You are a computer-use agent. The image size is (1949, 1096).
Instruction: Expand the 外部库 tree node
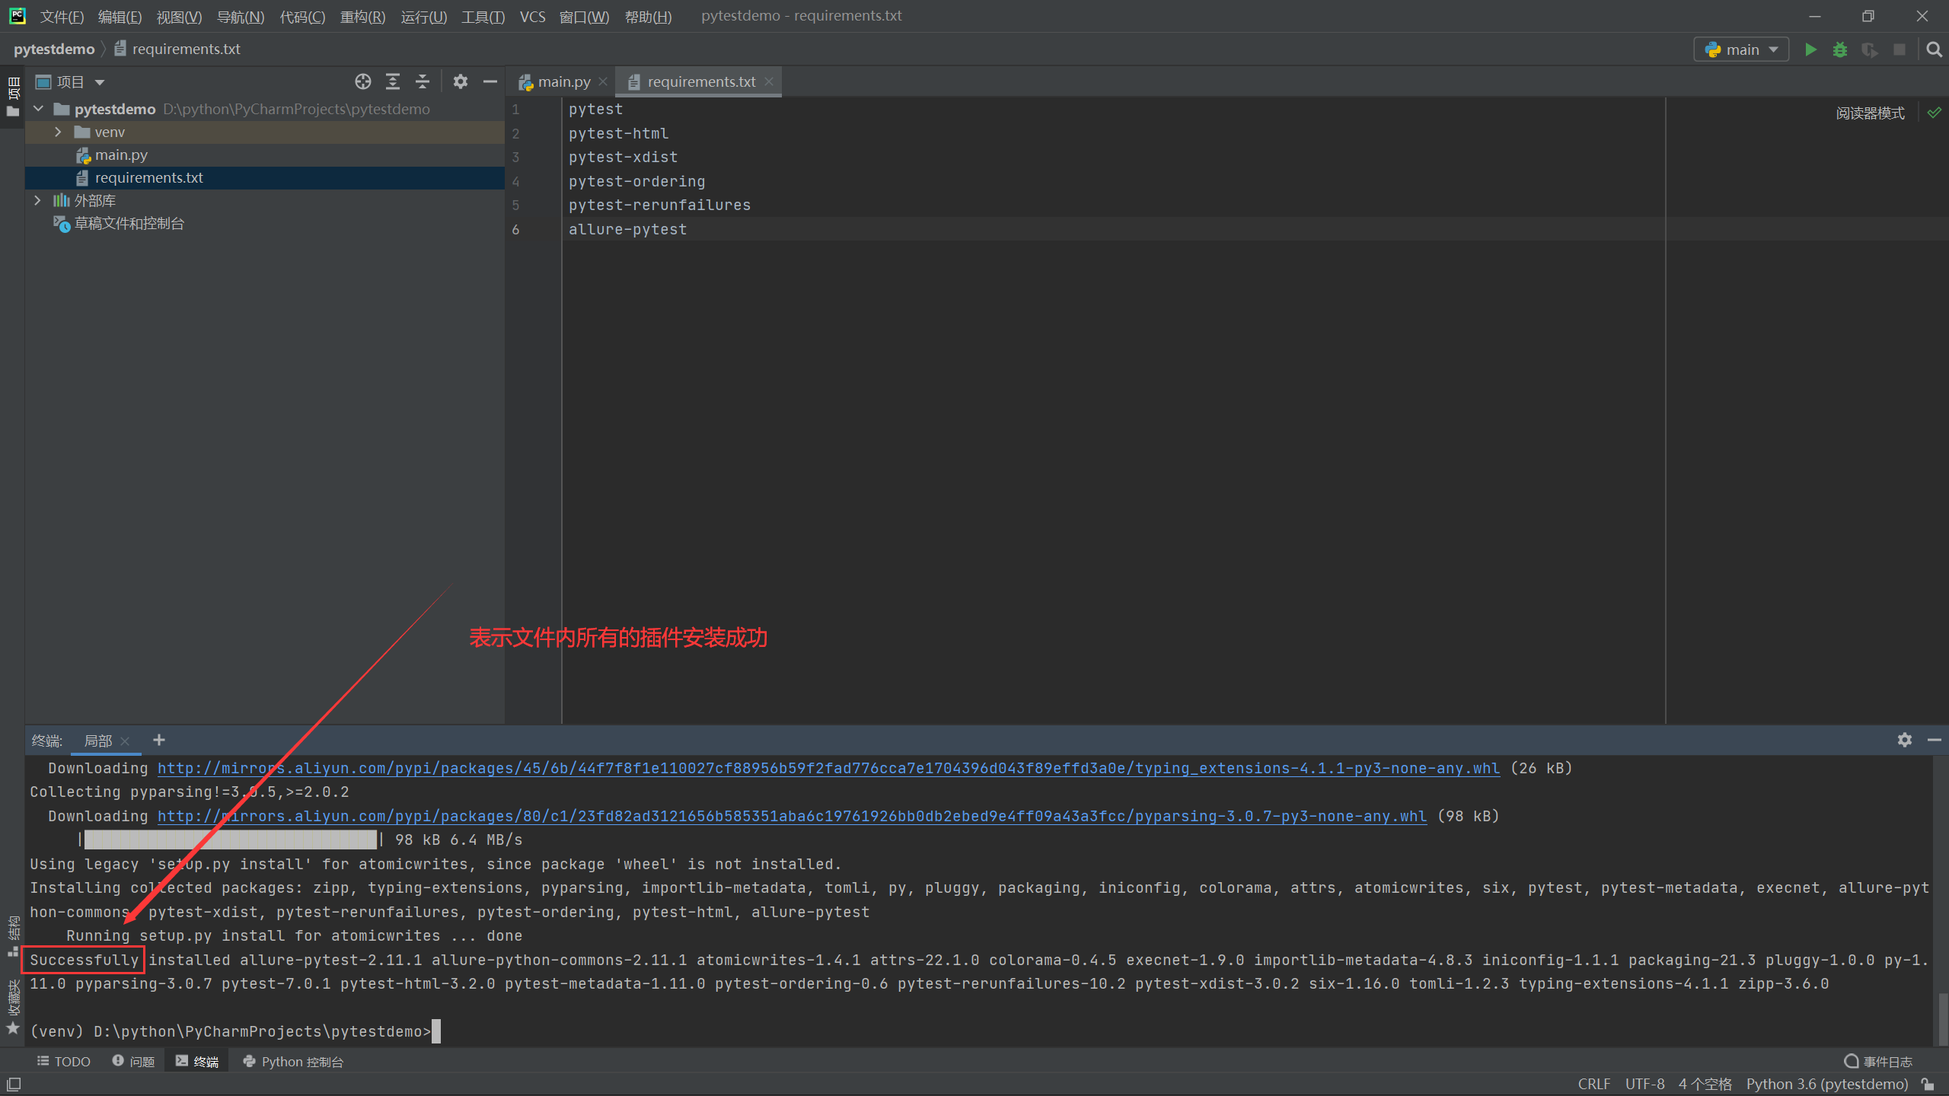(x=37, y=200)
